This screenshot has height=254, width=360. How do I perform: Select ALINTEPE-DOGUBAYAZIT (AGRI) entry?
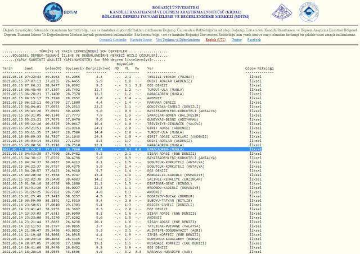175,230
